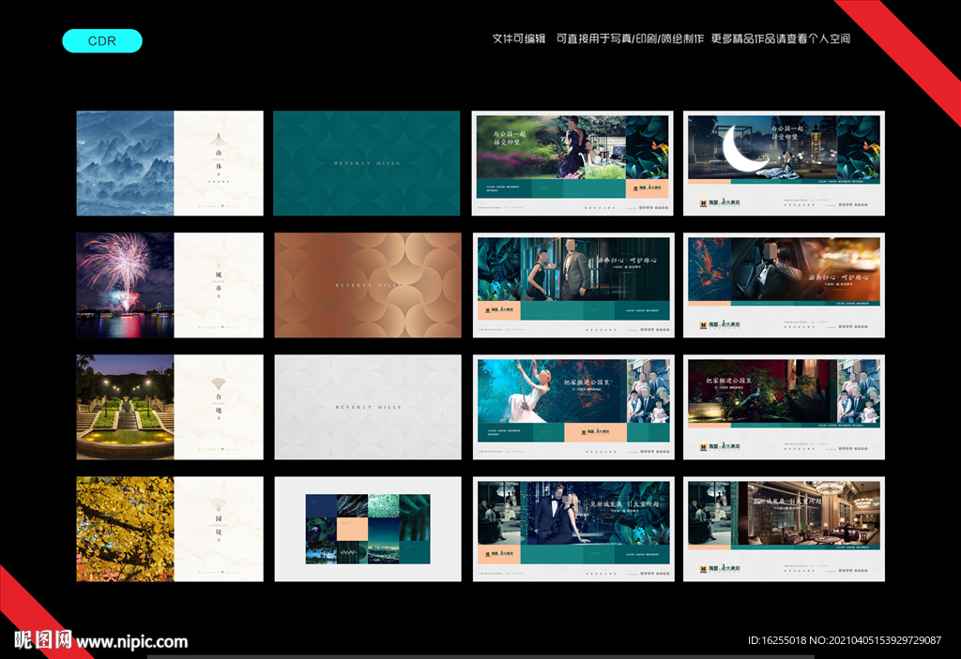Click the gold crest icon under the 园境 label
The height and width of the screenshot is (659, 961).
(217, 504)
